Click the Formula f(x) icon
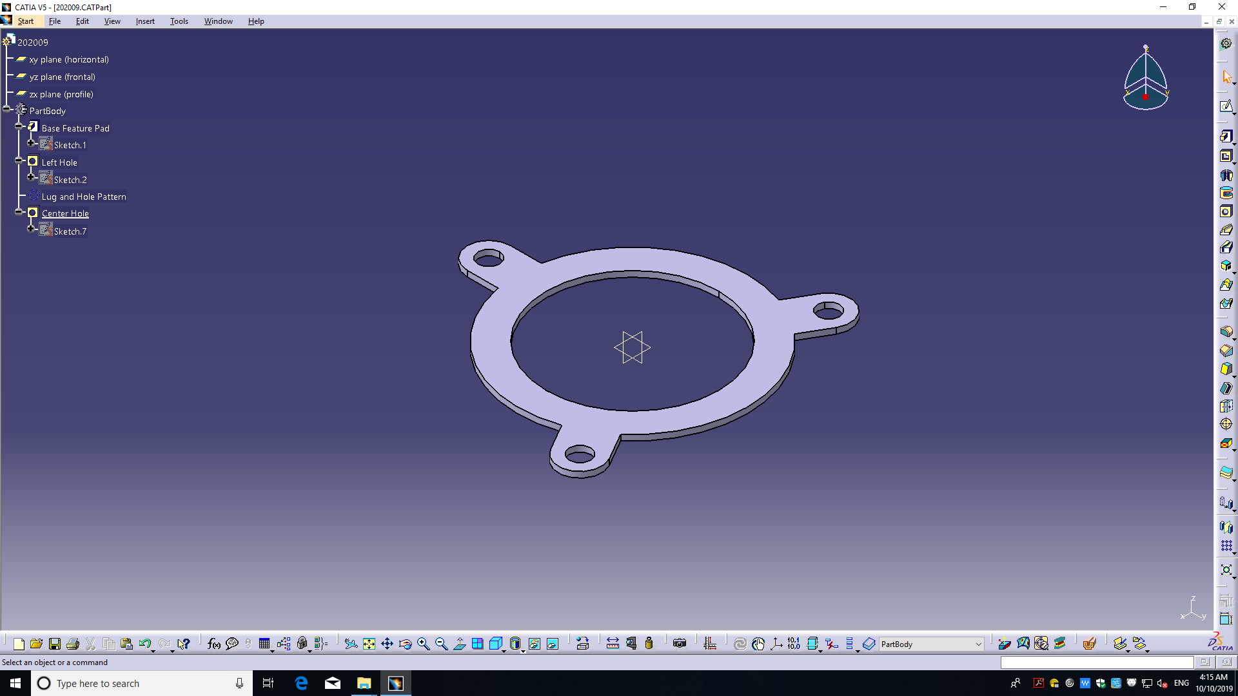This screenshot has width=1238, height=696. click(213, 644)
